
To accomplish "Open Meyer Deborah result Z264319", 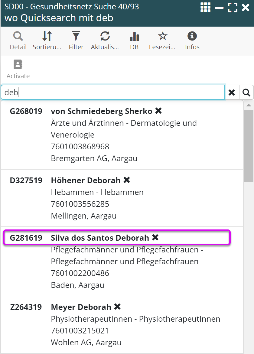I will tap(81, 307).
